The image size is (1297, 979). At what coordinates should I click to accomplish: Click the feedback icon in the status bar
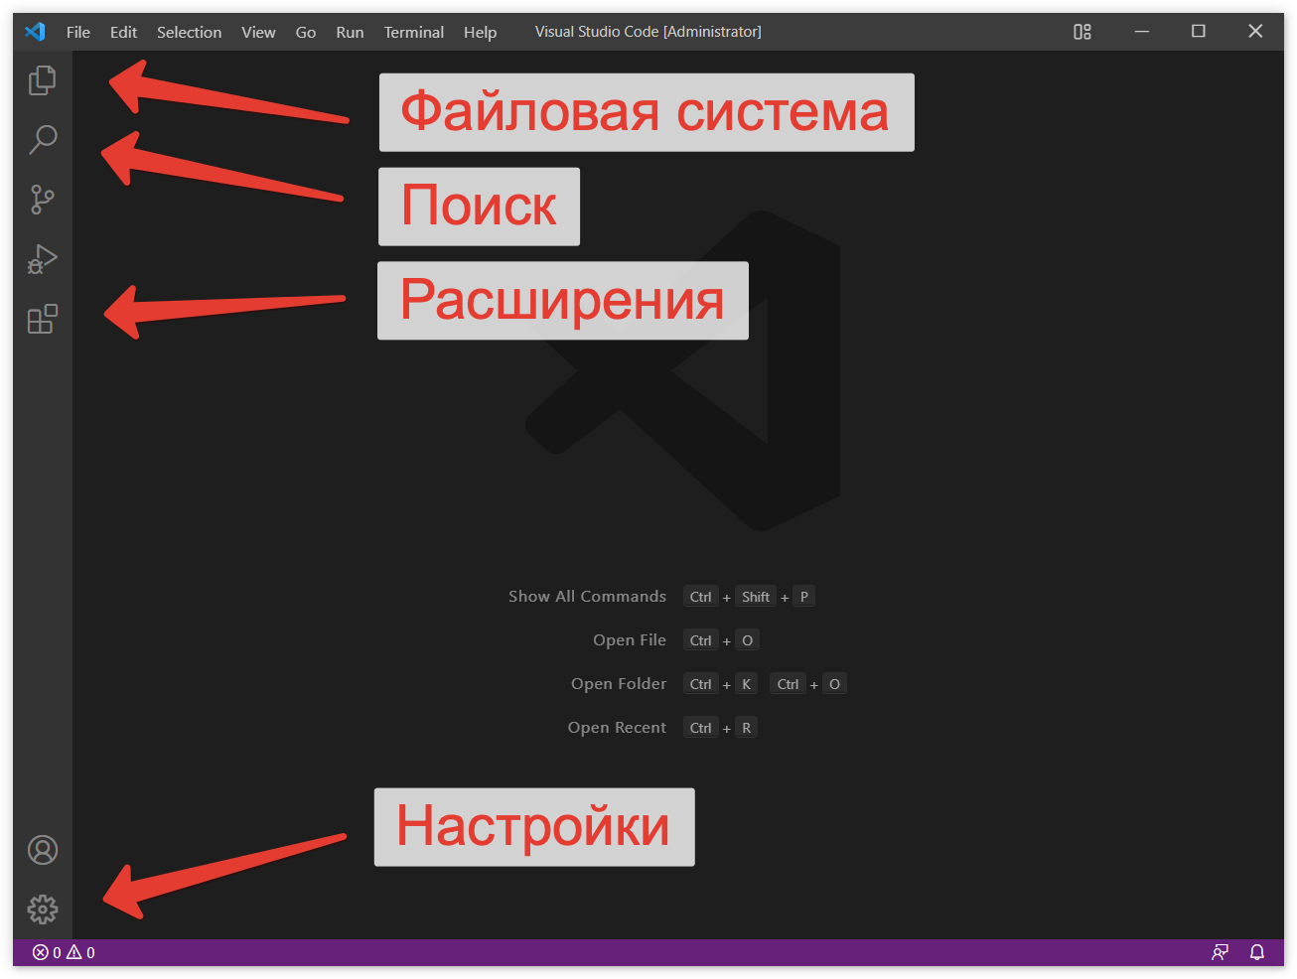coord(1220,952)
